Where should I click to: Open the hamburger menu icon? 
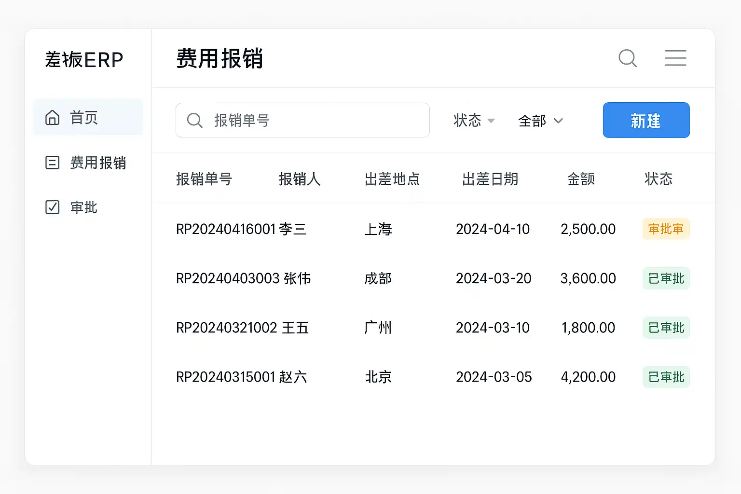(675, 58)
